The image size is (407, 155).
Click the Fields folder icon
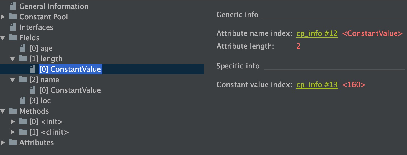coord(12,38)
